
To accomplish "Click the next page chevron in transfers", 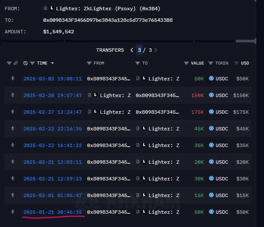I will point(156,50).
